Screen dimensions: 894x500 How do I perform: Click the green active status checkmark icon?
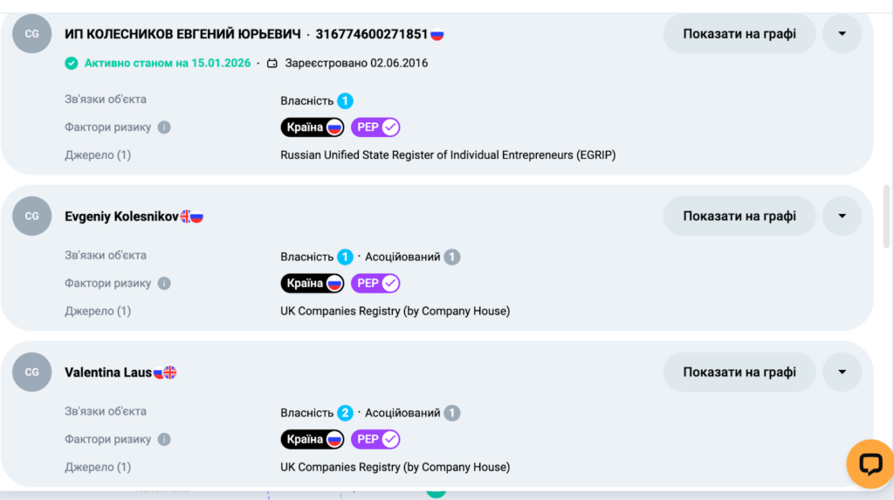[72, 64]
